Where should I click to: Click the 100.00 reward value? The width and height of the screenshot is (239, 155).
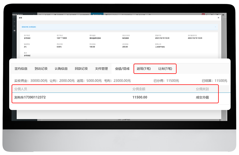[92, 47]
